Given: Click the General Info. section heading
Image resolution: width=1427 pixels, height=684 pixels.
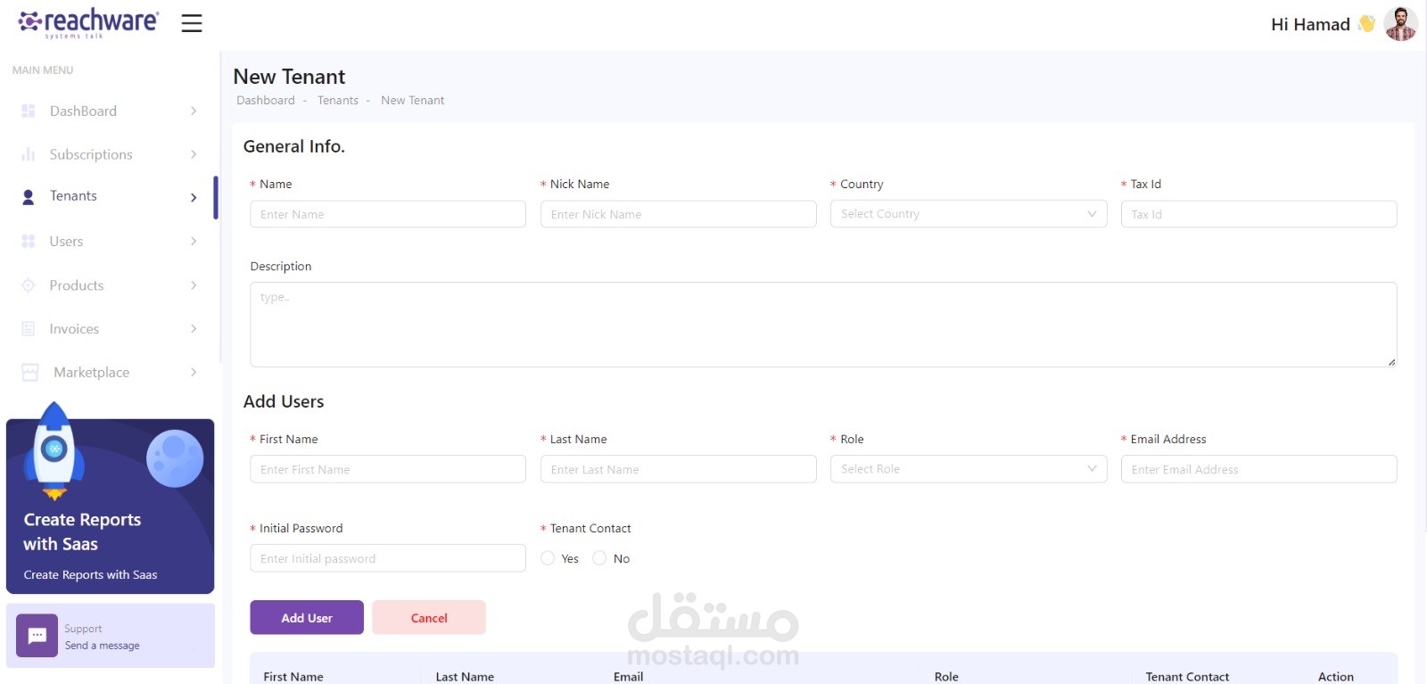Looking at the screenshot, I should (294, 146).
